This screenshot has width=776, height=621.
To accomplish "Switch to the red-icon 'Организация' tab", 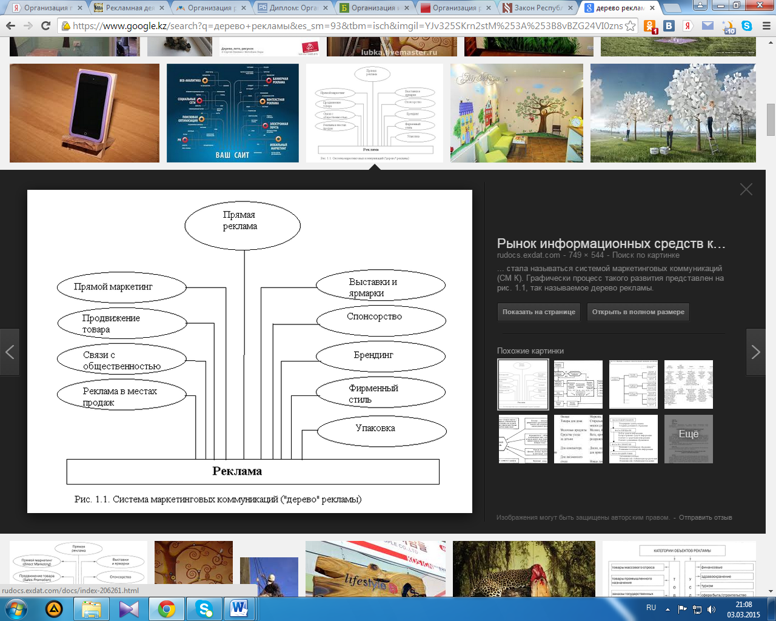I will pyautogui.click(x=455, y=8).
